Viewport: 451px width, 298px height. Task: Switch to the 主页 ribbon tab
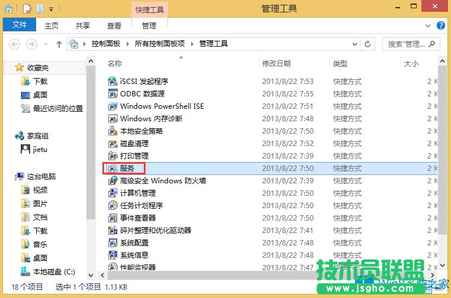tap(51, 26)
